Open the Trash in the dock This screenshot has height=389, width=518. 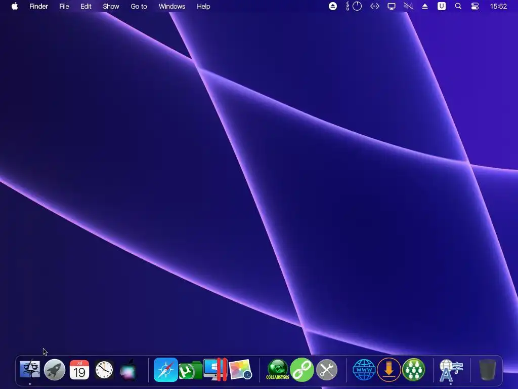pos(488,369)
